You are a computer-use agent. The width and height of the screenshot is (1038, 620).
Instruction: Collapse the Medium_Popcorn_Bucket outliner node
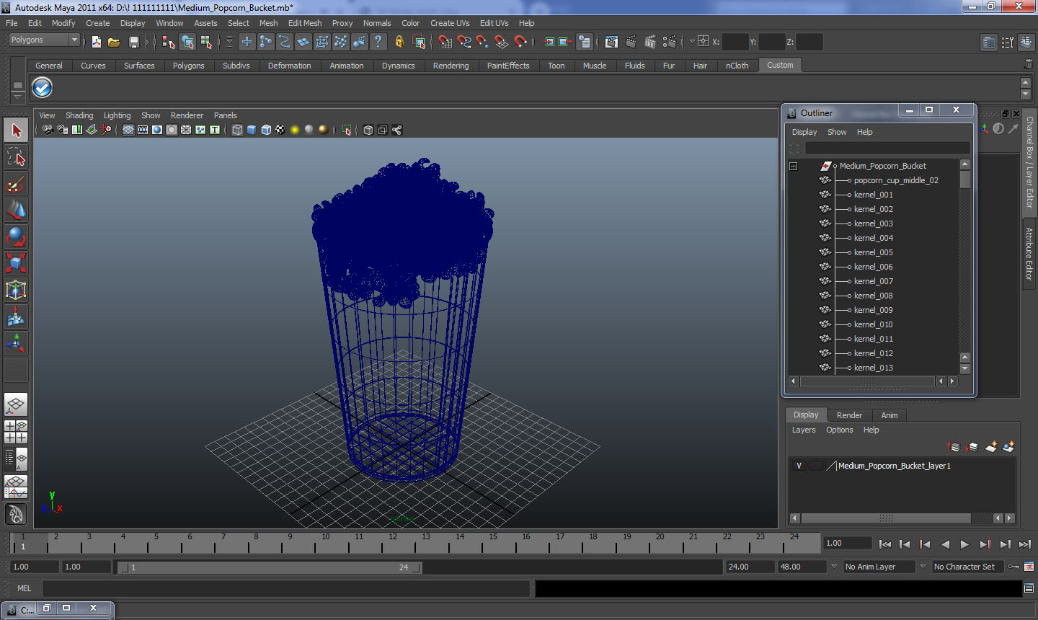[x=794, y=166]
